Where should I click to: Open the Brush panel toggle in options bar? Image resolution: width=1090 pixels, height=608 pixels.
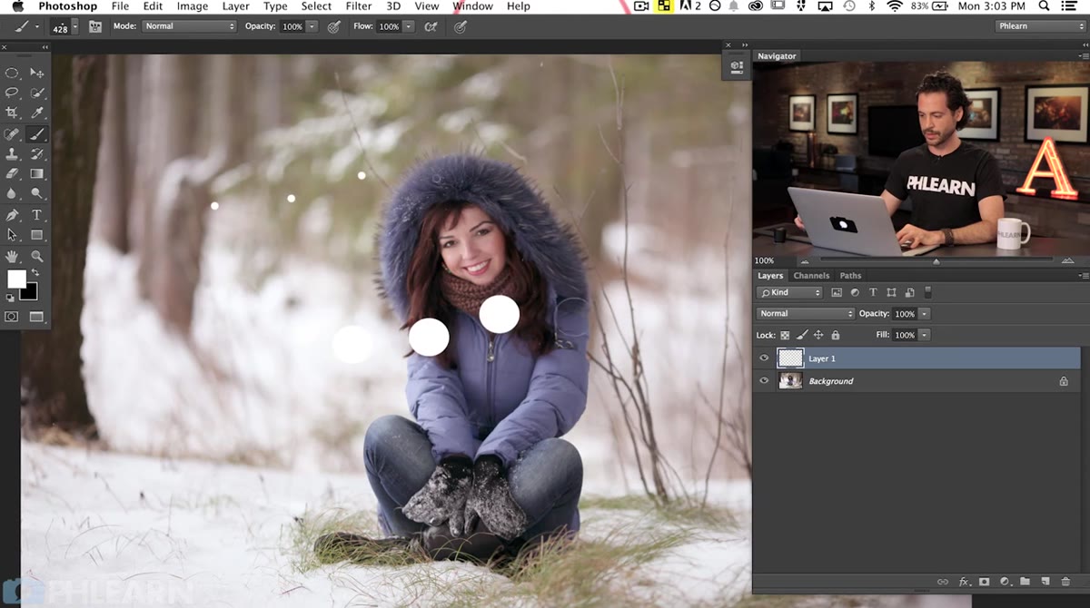pos(94,26)
